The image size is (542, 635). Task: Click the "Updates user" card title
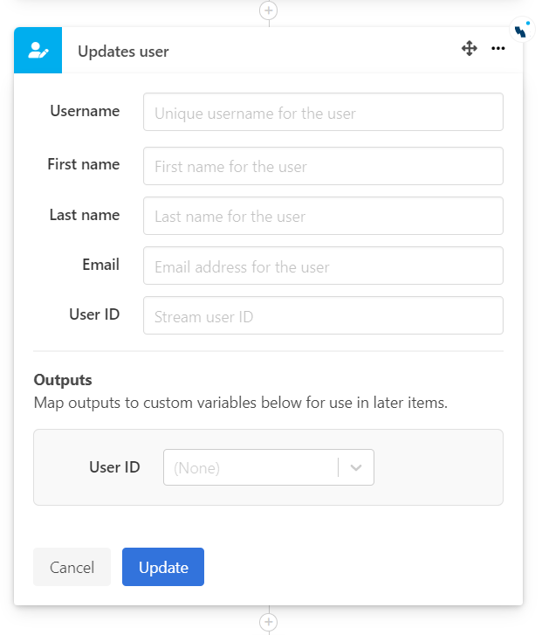pyautogui.click(x=123, y=52)
